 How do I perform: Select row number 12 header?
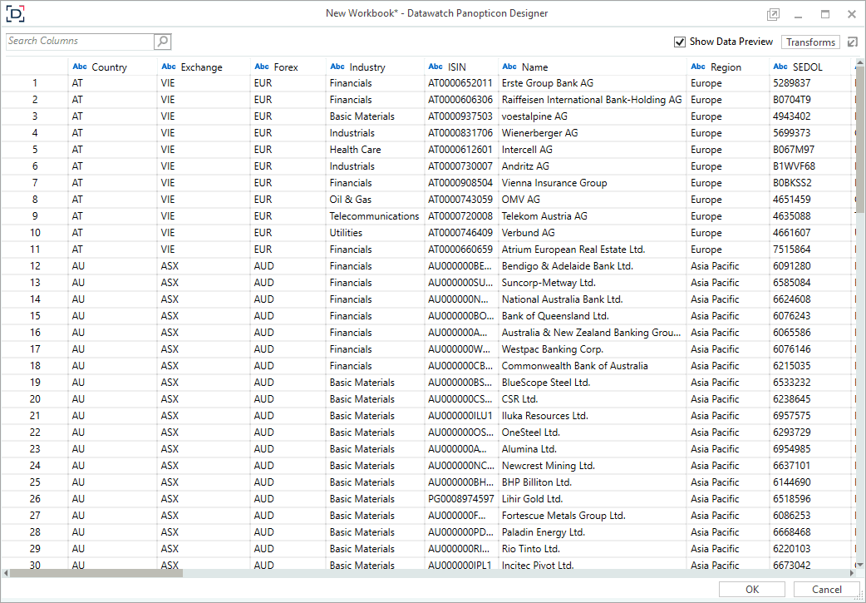(35, 266)
